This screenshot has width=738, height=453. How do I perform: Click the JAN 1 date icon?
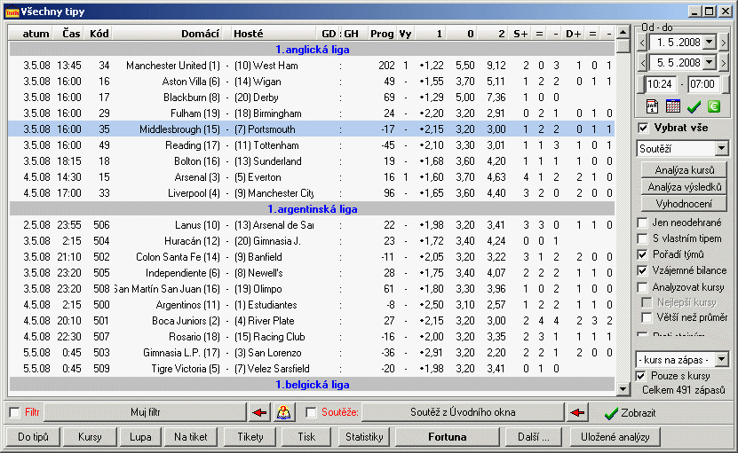pos(652,106)
